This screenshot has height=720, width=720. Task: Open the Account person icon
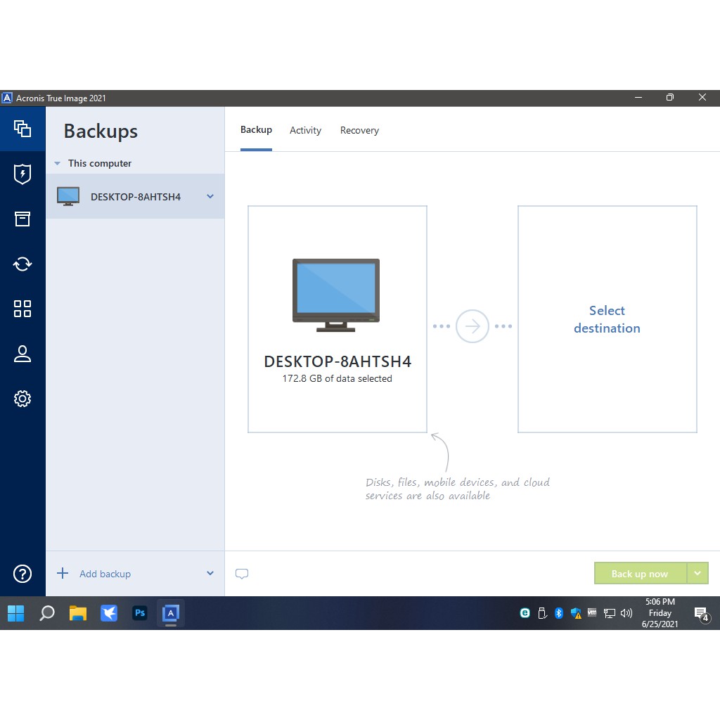(x=22, y=354)
